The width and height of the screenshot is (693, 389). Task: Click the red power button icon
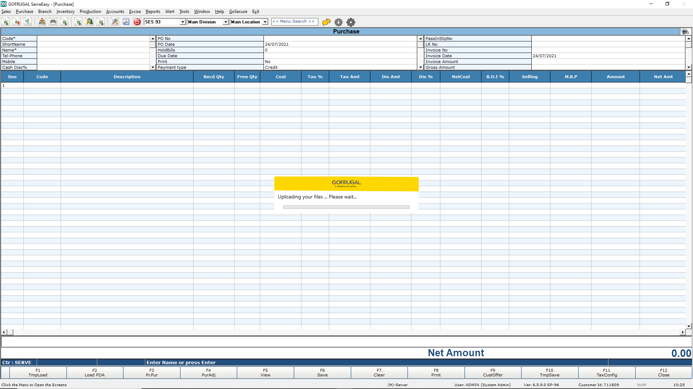(x=137, y=22)
